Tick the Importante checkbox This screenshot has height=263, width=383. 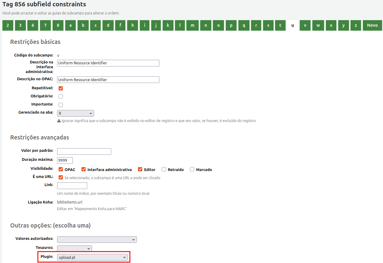[61, 105]
